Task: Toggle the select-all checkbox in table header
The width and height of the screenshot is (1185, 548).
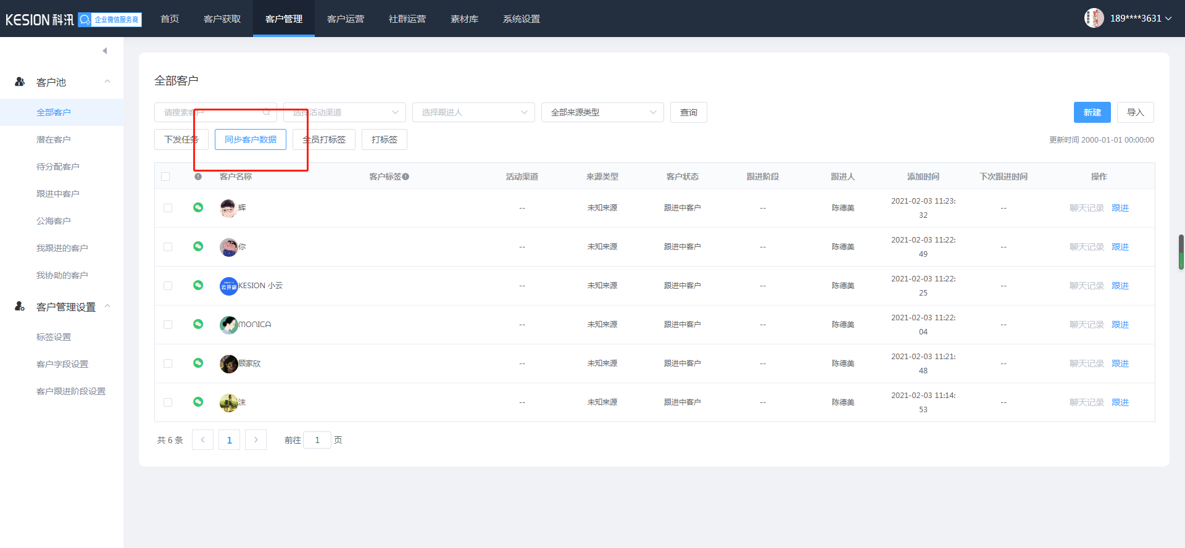Action: [x=165, y=176]
